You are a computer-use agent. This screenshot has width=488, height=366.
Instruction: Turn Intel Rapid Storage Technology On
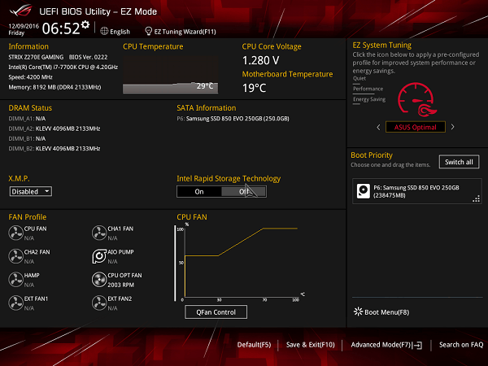pyautogui.click(x=199, y=192)
